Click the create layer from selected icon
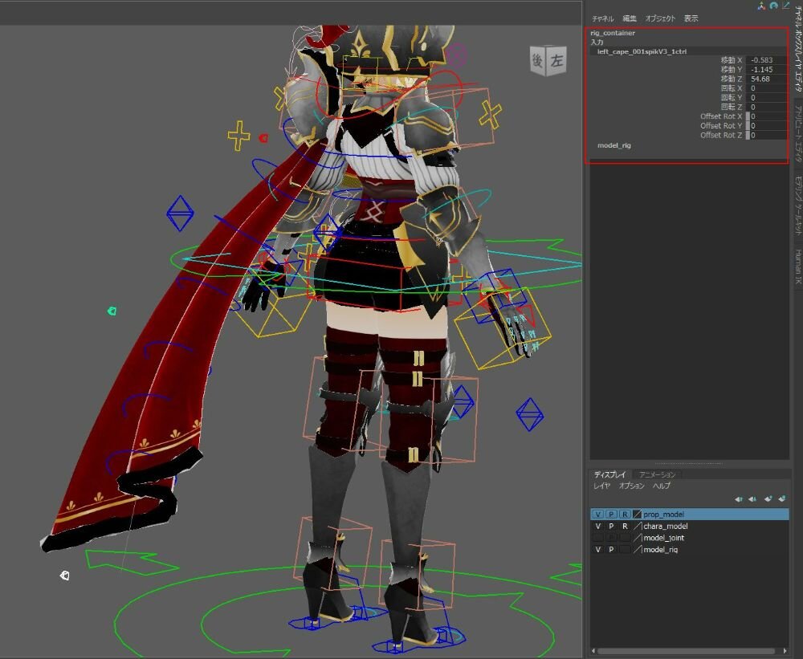 pos(782,499)
